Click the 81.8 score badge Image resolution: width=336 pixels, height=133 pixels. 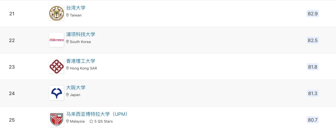pyautogui.click(x=313, y=67)
